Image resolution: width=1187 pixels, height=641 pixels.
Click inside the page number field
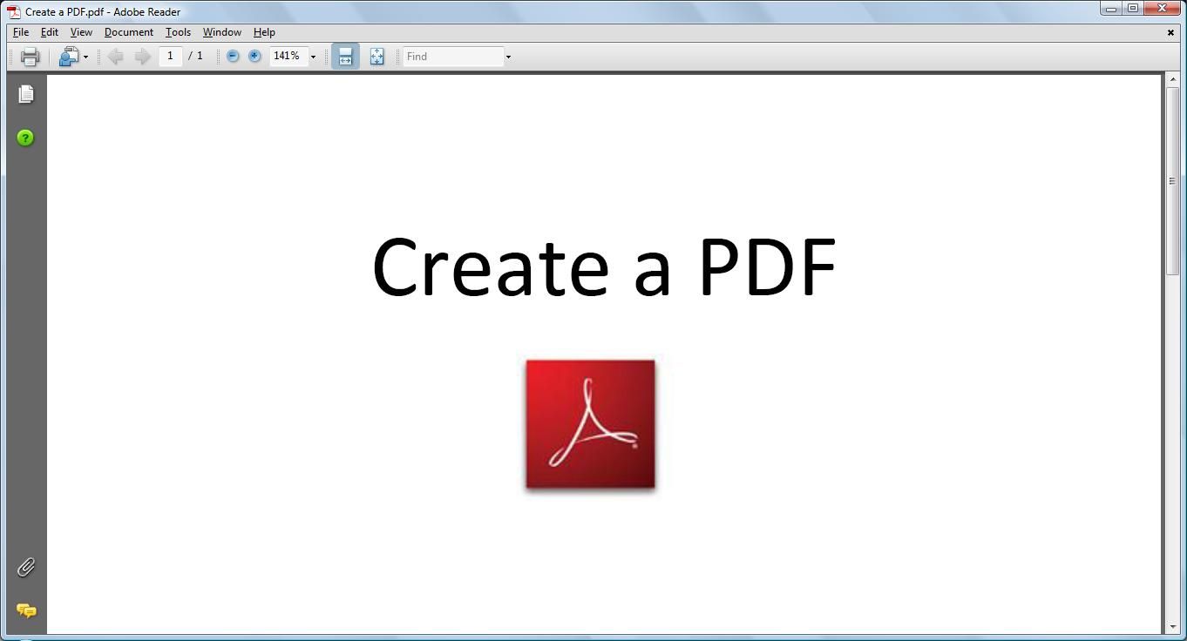pos(170,56)
